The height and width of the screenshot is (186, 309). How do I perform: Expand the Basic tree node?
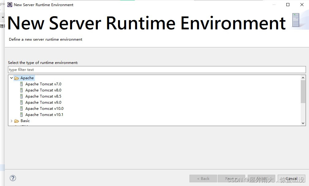coord(11,121)
